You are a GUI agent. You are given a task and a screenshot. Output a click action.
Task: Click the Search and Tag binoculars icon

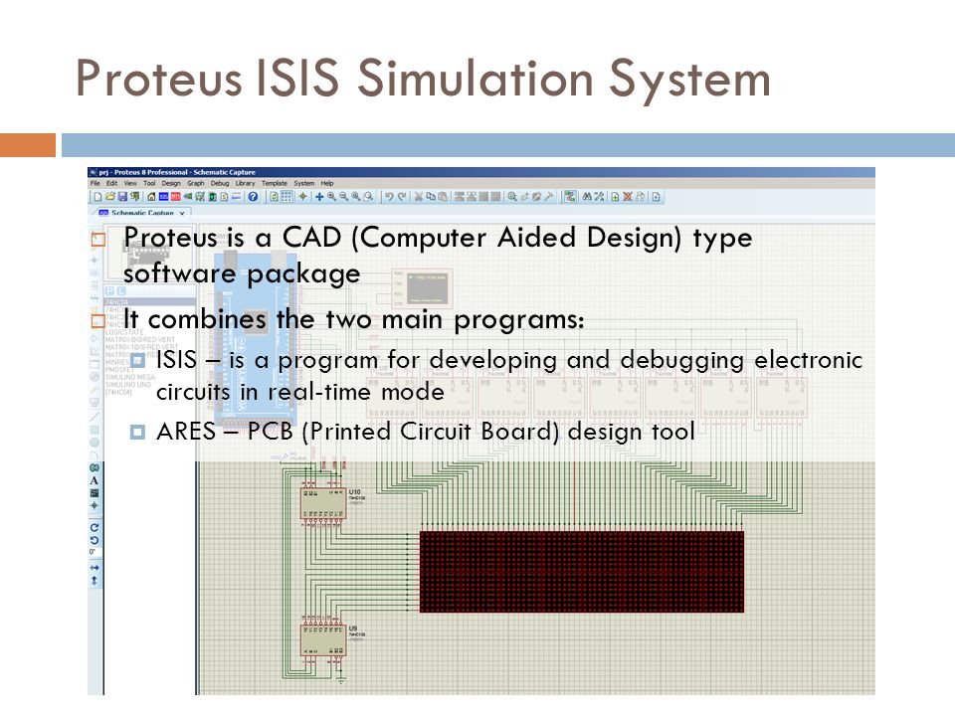click(x=587, y=197)
